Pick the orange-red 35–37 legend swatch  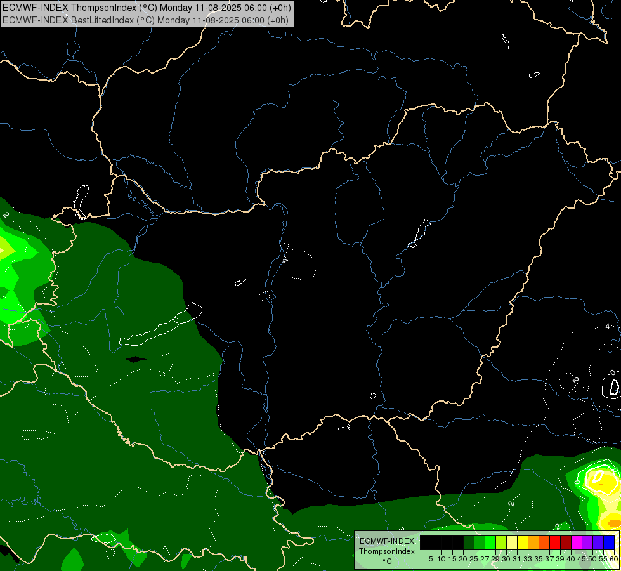[544, 542]
